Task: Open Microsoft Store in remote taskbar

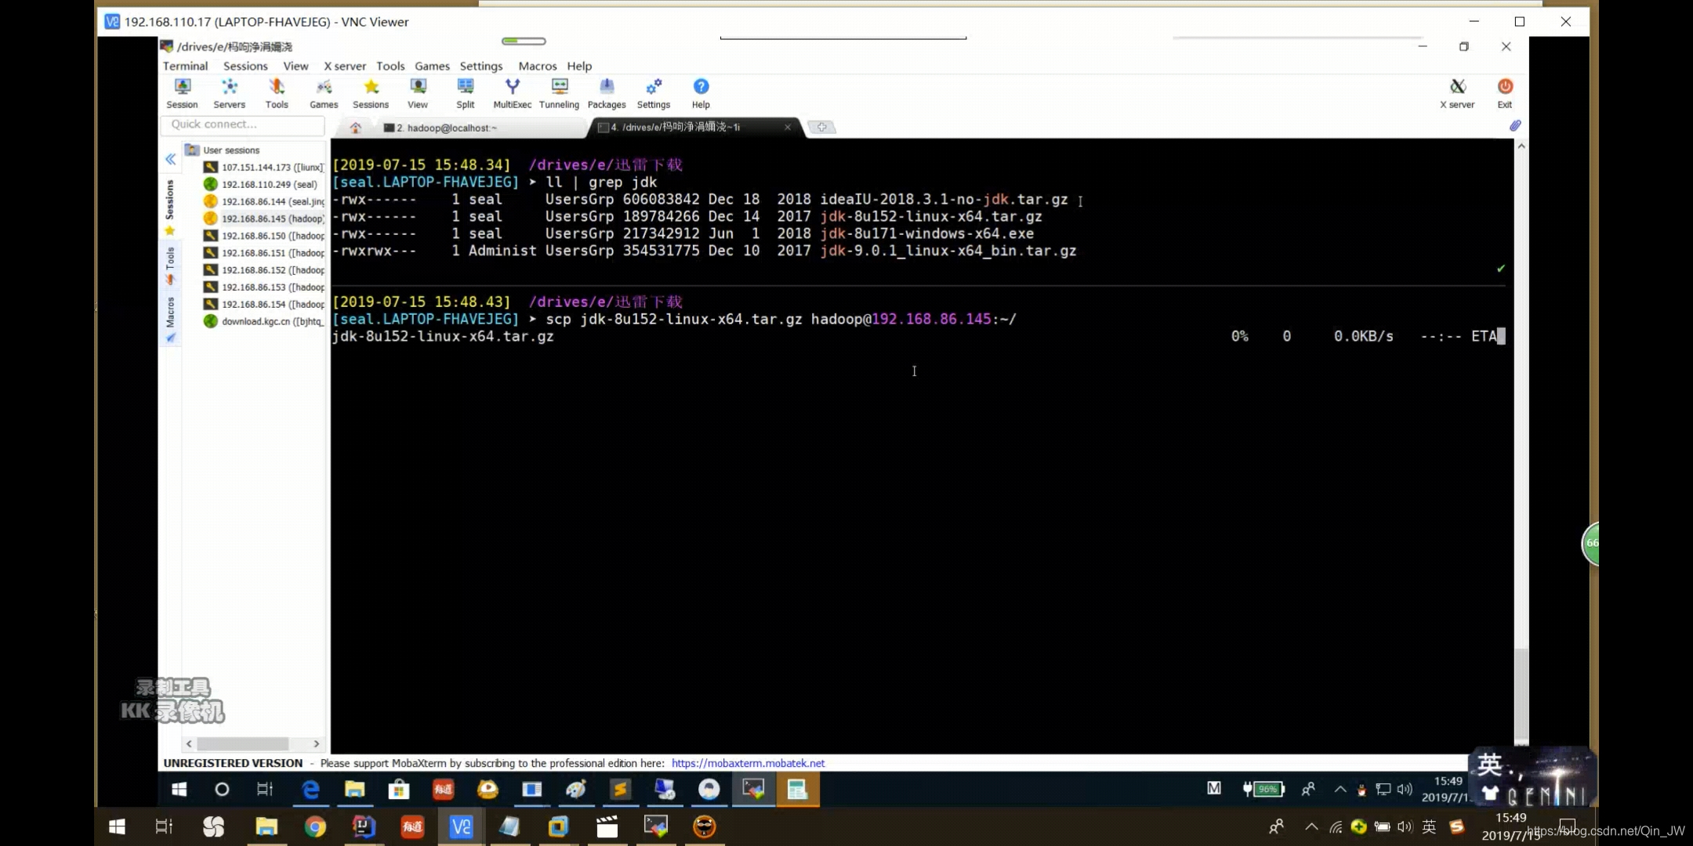Action: coord(399,790)
